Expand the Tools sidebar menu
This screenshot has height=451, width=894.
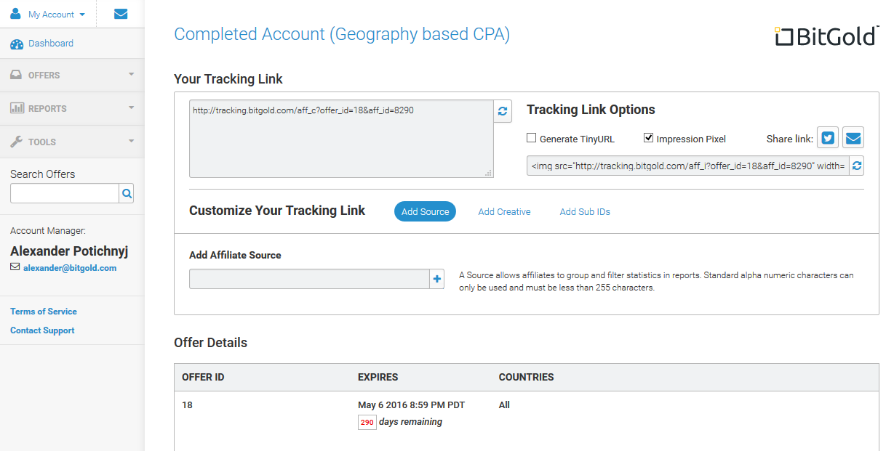(x=72, y=142)
